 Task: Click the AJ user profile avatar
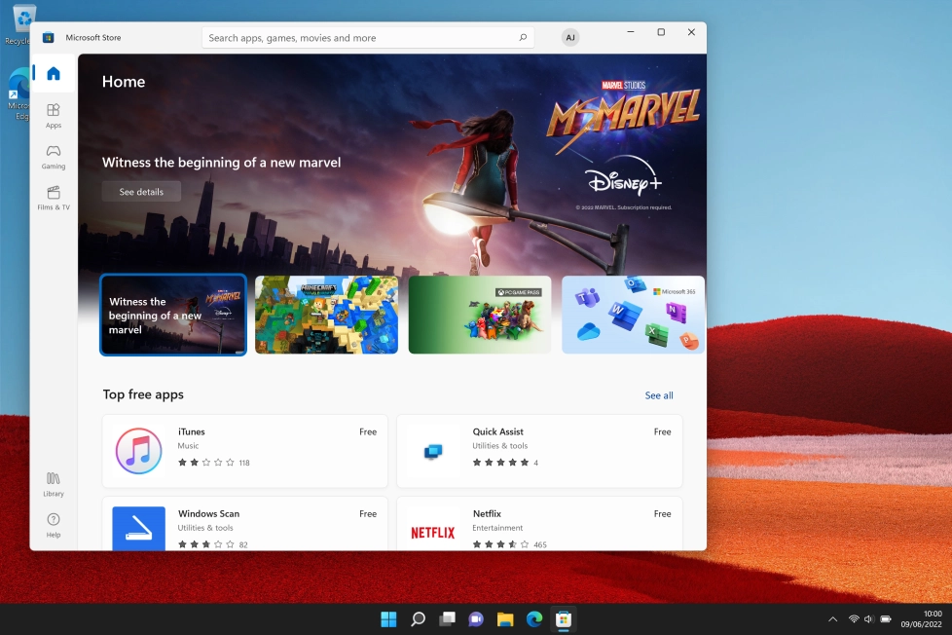click(x=570, y=38)
